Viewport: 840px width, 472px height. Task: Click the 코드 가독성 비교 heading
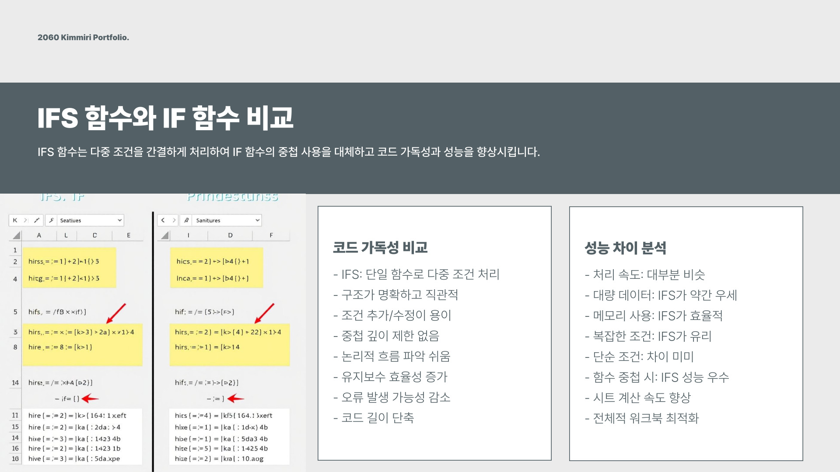pyautogui.click(x=380, y=247)
